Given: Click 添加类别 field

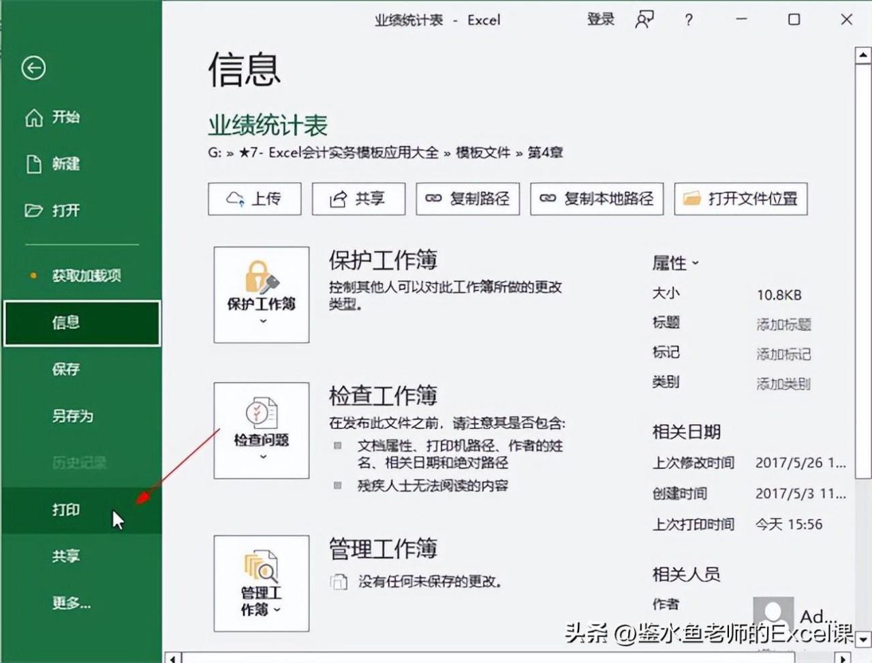Looking at the screenshot, I should [783, 384].
